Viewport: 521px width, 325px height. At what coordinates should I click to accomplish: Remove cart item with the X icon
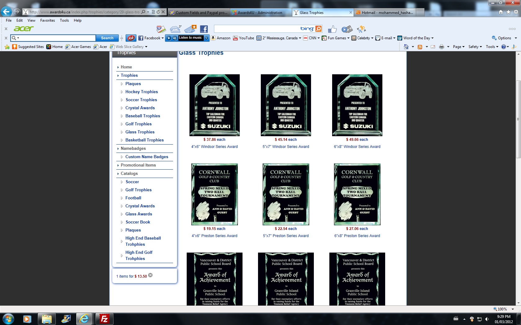click(x=150, y=275)
